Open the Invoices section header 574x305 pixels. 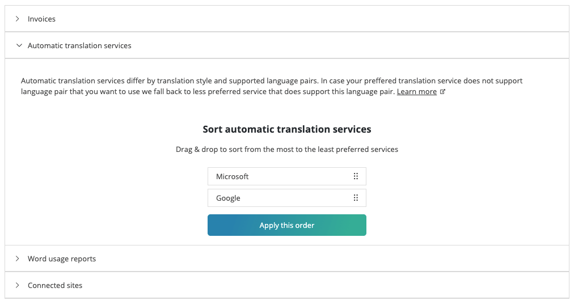pos(286,19)
